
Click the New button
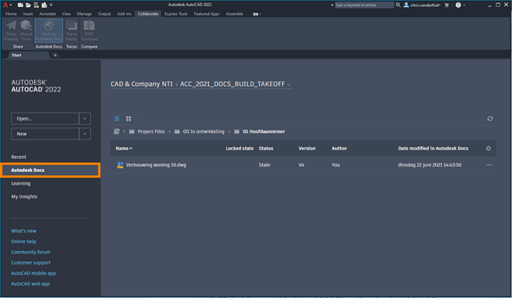(45, 134)
